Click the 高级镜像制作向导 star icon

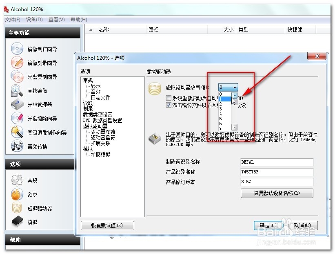pyautogui.click(x=17, y=132)
